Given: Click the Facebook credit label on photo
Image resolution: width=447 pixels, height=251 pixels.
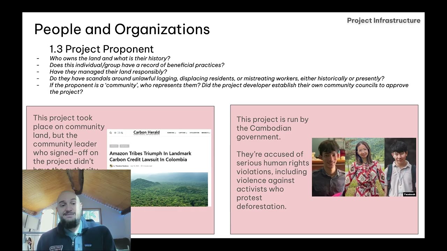Looking at the screenshot, I should 409,194.
